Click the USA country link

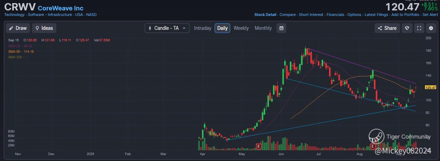point(79,15)
